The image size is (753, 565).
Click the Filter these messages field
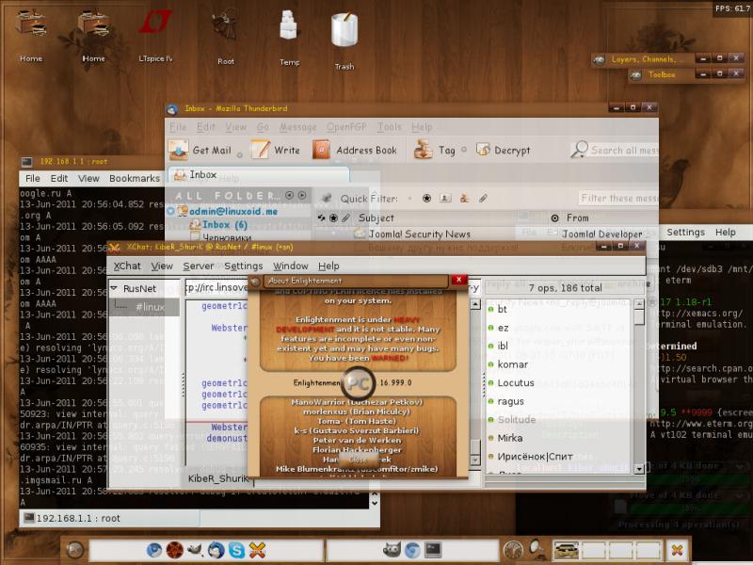pos(618,198)
